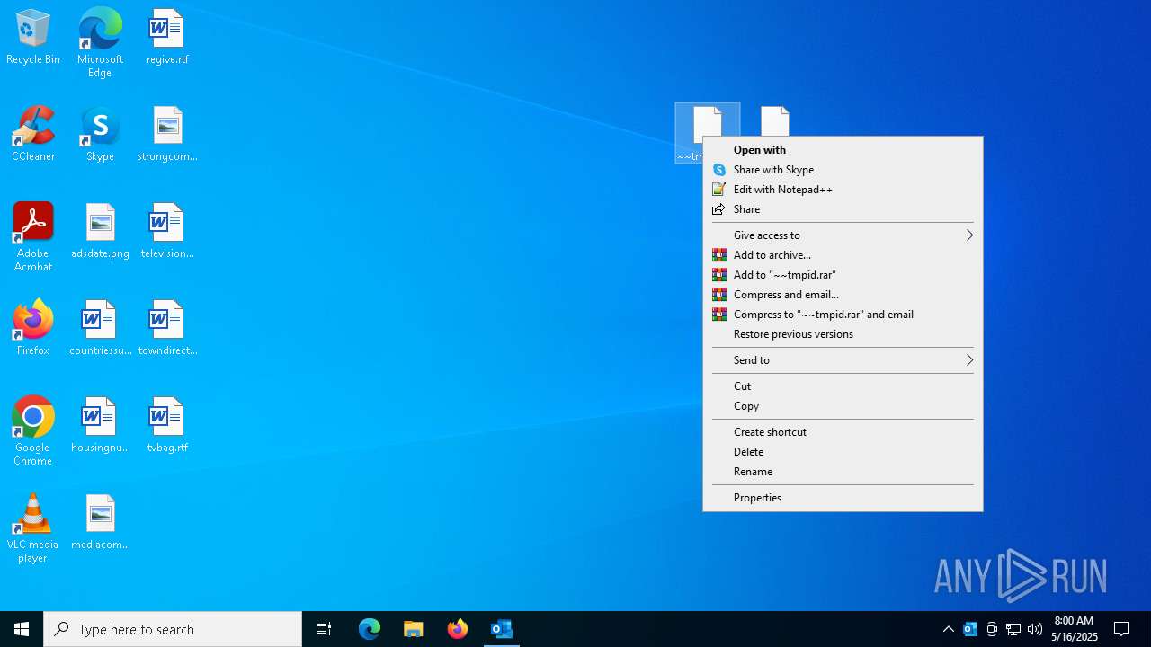Click the clock showing 8:00 AM
Image resolution: width=1151 pixels, height=647 pixels.
pyautogui.click(x=1074, y=629)
